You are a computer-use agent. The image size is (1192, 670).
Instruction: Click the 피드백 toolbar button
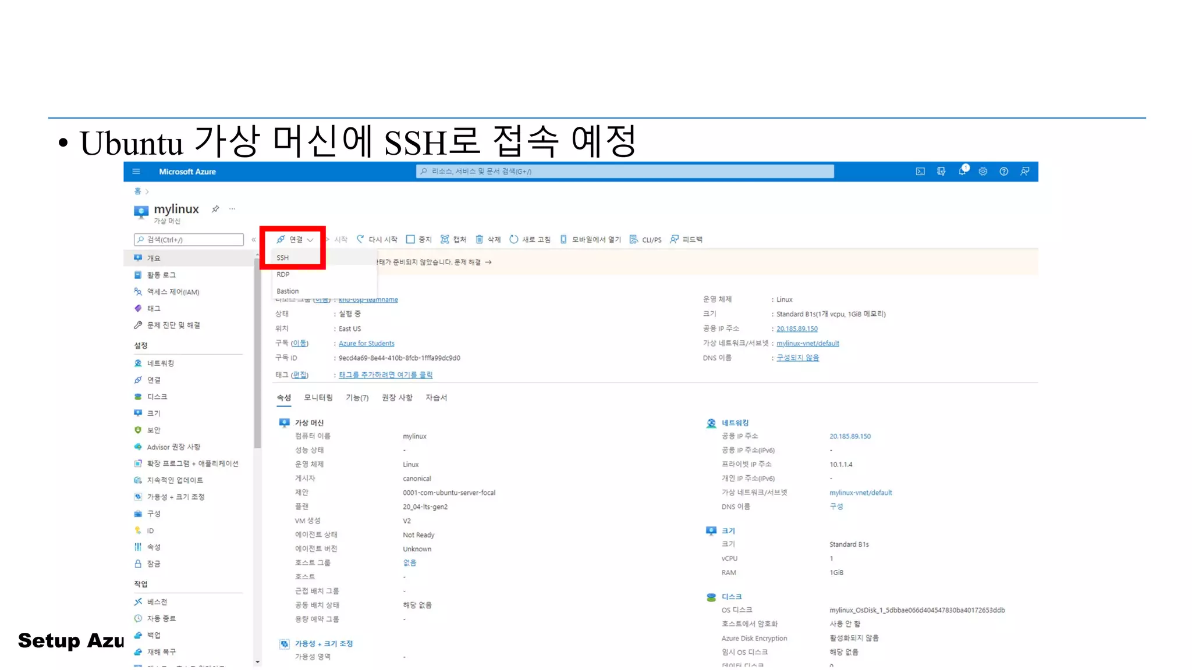tap(686, 240)
